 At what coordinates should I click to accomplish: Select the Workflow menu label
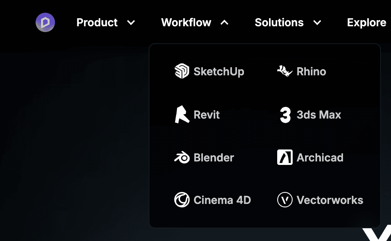tap(186, 23)
